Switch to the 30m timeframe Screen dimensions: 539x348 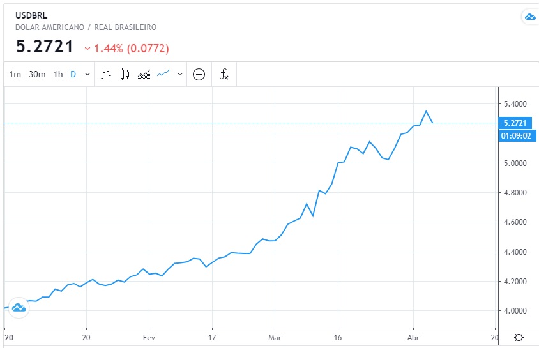point(37,74)
